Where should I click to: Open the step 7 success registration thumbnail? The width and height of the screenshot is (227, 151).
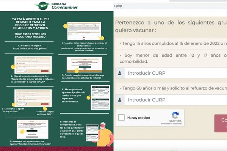coord(85,65)
